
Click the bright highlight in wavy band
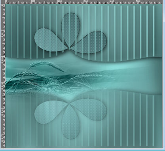click(114, 68)
